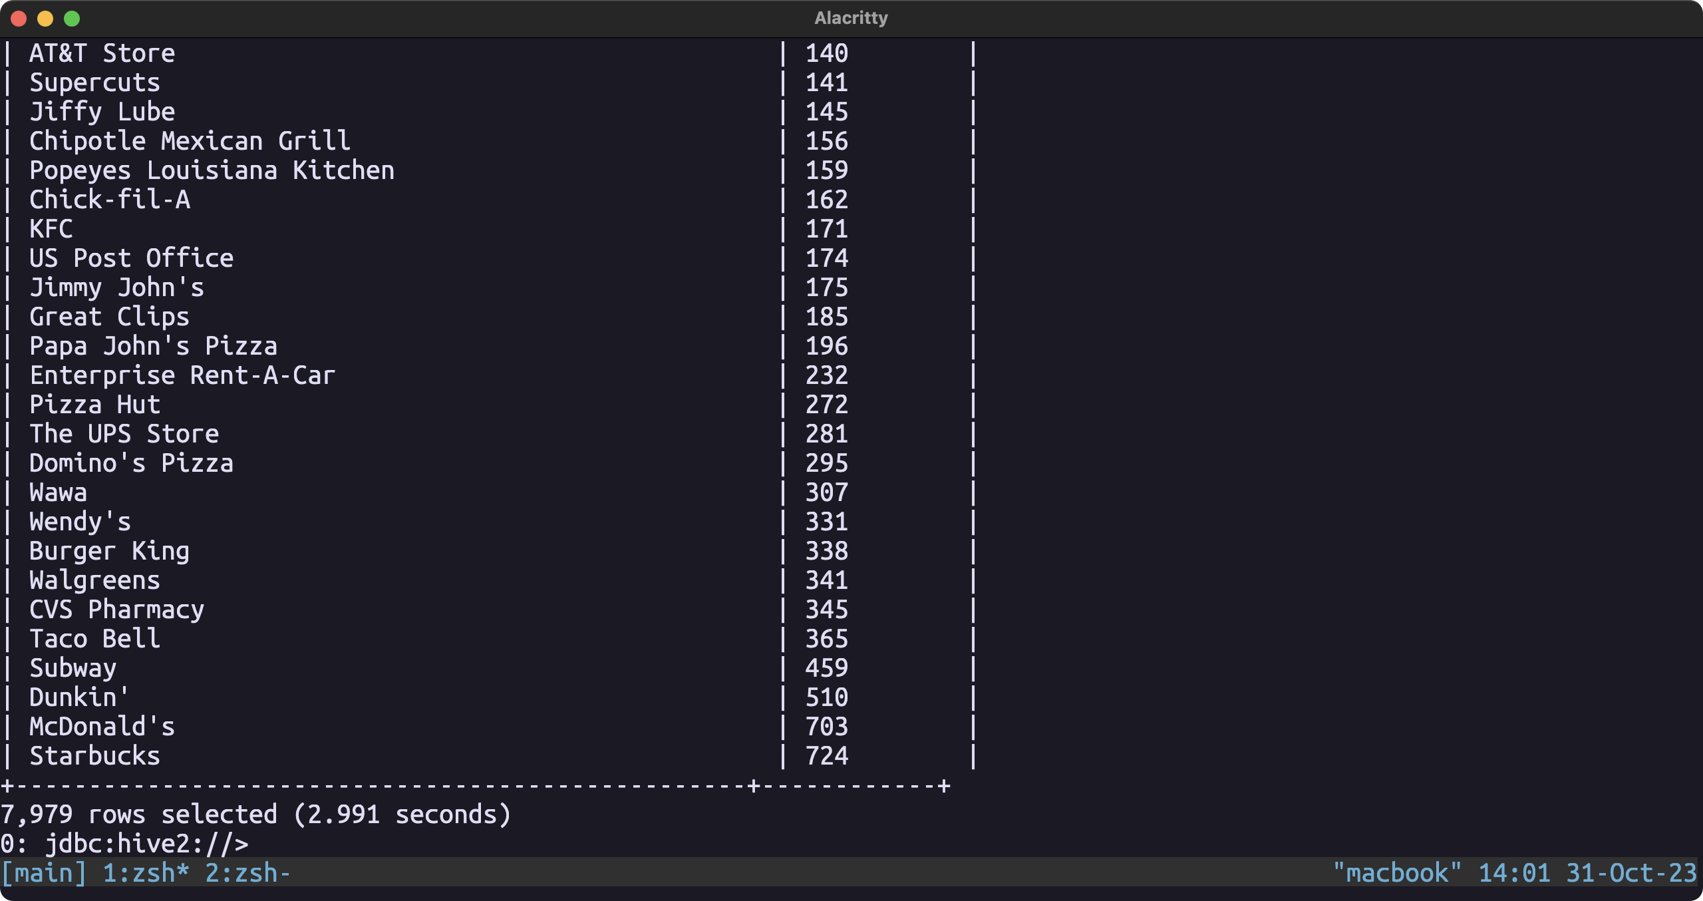Click the jdbc:hive2 prompt line
This screenshot has height=901, width=1703.
tap(124, 844)
